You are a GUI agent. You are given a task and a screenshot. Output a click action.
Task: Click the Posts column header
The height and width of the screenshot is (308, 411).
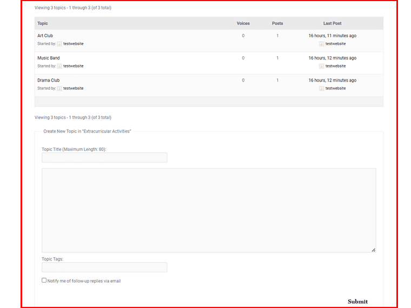point(277,23)
